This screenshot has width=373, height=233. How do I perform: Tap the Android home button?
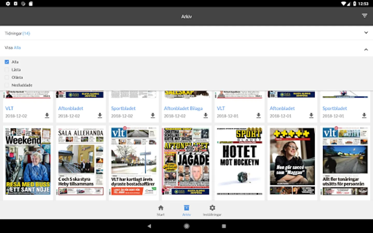point(187,226)
